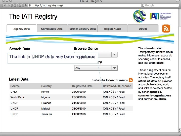The width and height of the screenshot is (181, 136).
Task: Click the IATI globe logo
Action: (139, 16)
